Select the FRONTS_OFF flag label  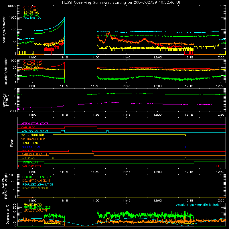30,162
